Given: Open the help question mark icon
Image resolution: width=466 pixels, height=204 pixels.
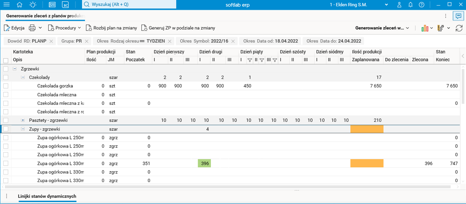Looking at the screenshot, I should [x=421, y=5].
